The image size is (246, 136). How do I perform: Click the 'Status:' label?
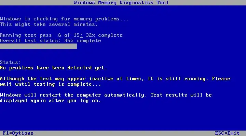point(11,63)
